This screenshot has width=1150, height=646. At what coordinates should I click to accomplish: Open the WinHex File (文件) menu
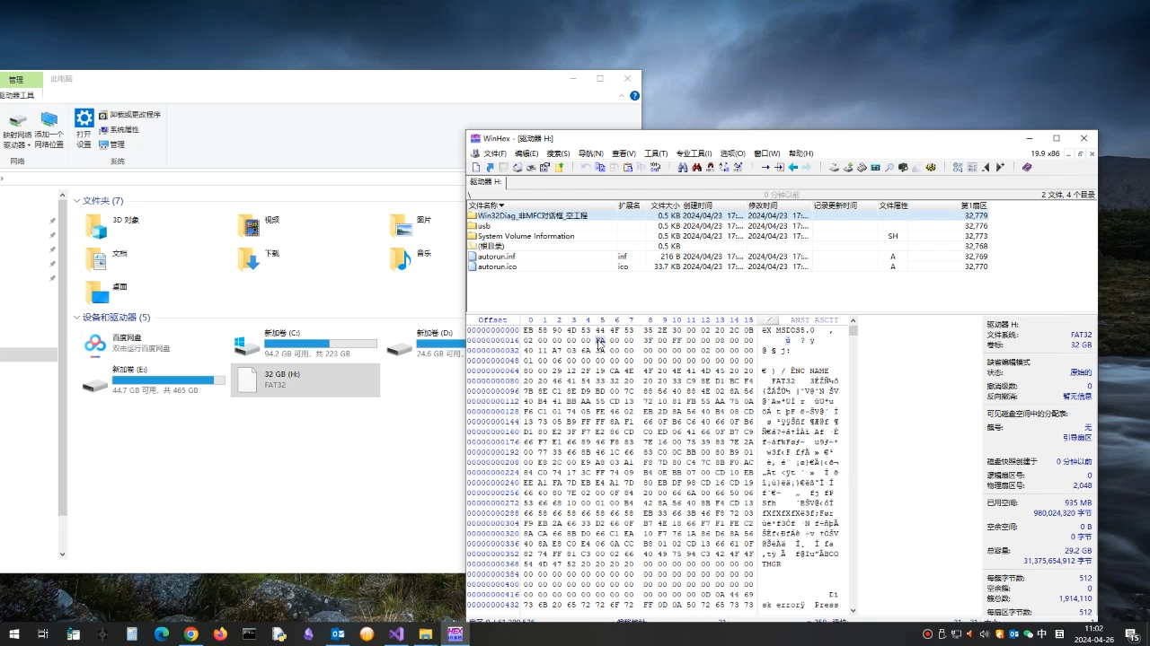tap(495, 153)
